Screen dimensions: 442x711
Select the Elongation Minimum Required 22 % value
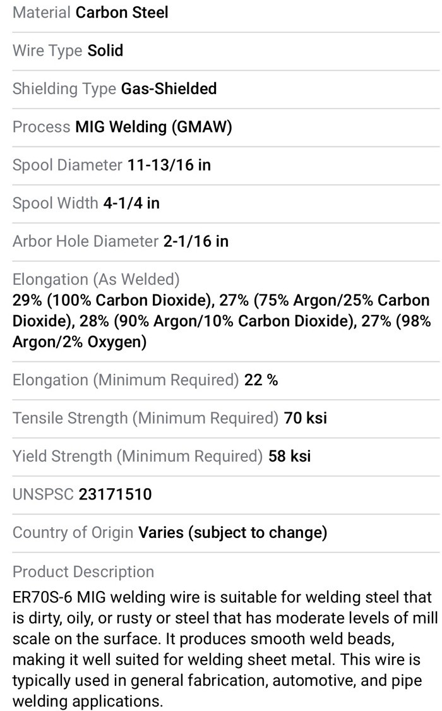pos(261,380)
